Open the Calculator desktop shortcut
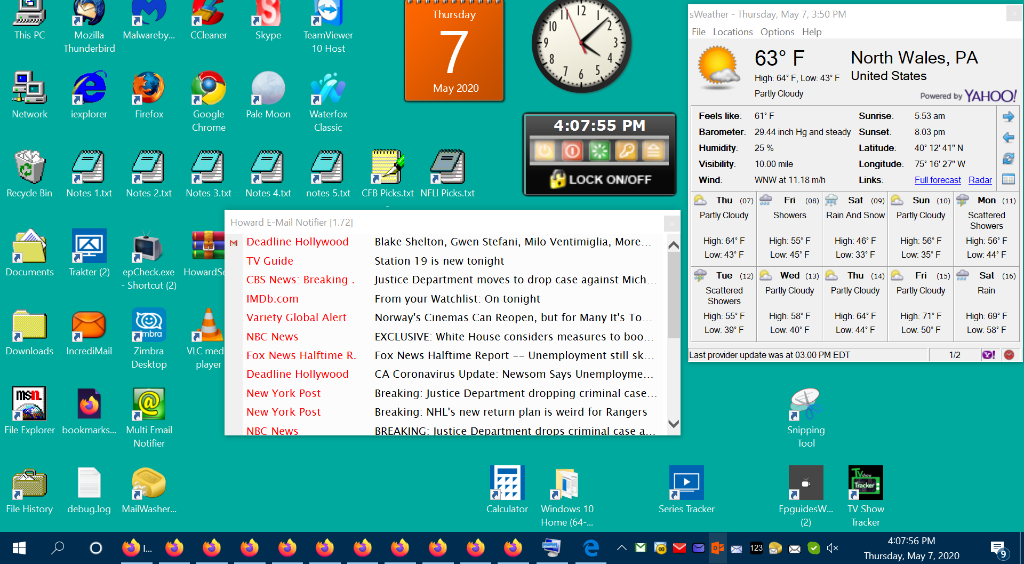Image resolution: width=1024 pixels, height=564 pixels. [x=507, y=491]
